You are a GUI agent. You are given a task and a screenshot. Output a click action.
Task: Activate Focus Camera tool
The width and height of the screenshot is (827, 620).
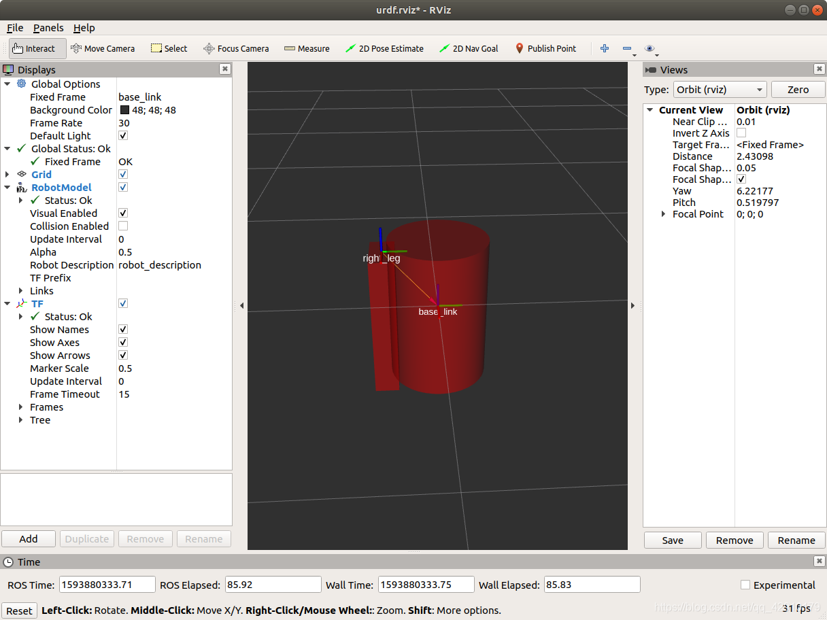pyautogui.click(x=236, y=48)
